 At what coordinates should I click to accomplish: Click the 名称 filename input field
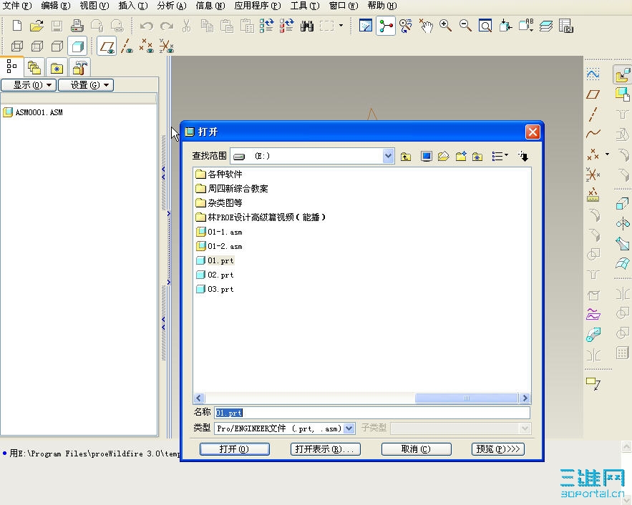[x=372, y=413]
